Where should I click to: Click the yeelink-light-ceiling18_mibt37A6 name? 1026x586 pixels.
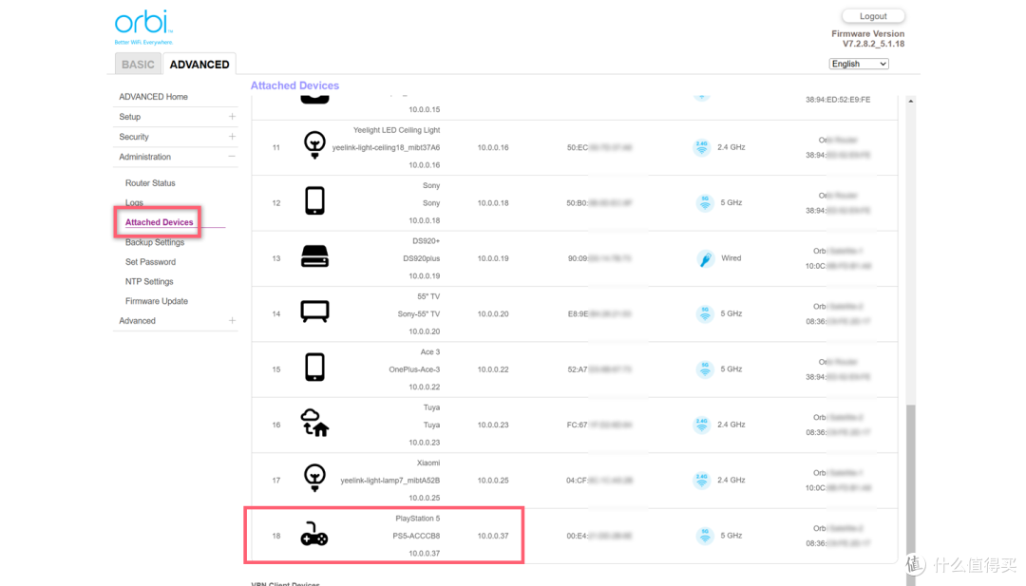click(x=386, y=147)
